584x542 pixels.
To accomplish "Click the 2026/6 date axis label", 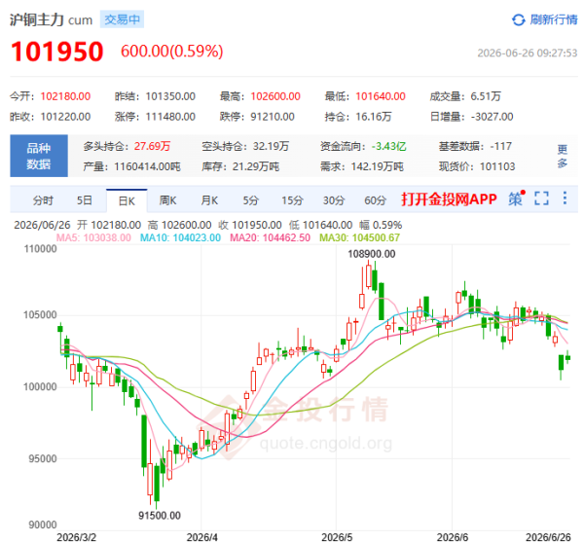I will coord(453,537).
